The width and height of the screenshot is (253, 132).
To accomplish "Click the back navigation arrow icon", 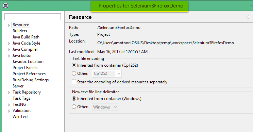I will pos(249,17).
